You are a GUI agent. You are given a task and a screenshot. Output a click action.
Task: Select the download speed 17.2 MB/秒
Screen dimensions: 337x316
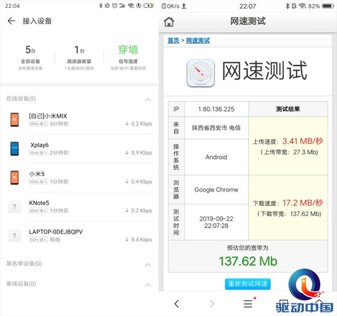[303, 203]
